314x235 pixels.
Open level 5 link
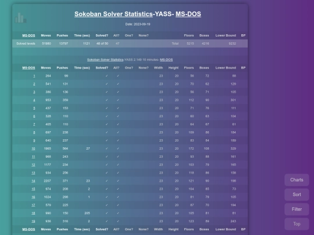(34, 108)
